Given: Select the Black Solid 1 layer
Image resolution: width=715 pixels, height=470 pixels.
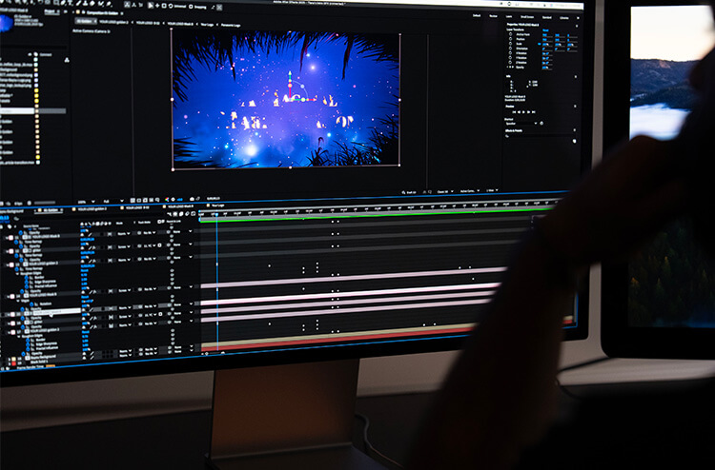Looking at the screenshot, I should (x=39, y=362).
